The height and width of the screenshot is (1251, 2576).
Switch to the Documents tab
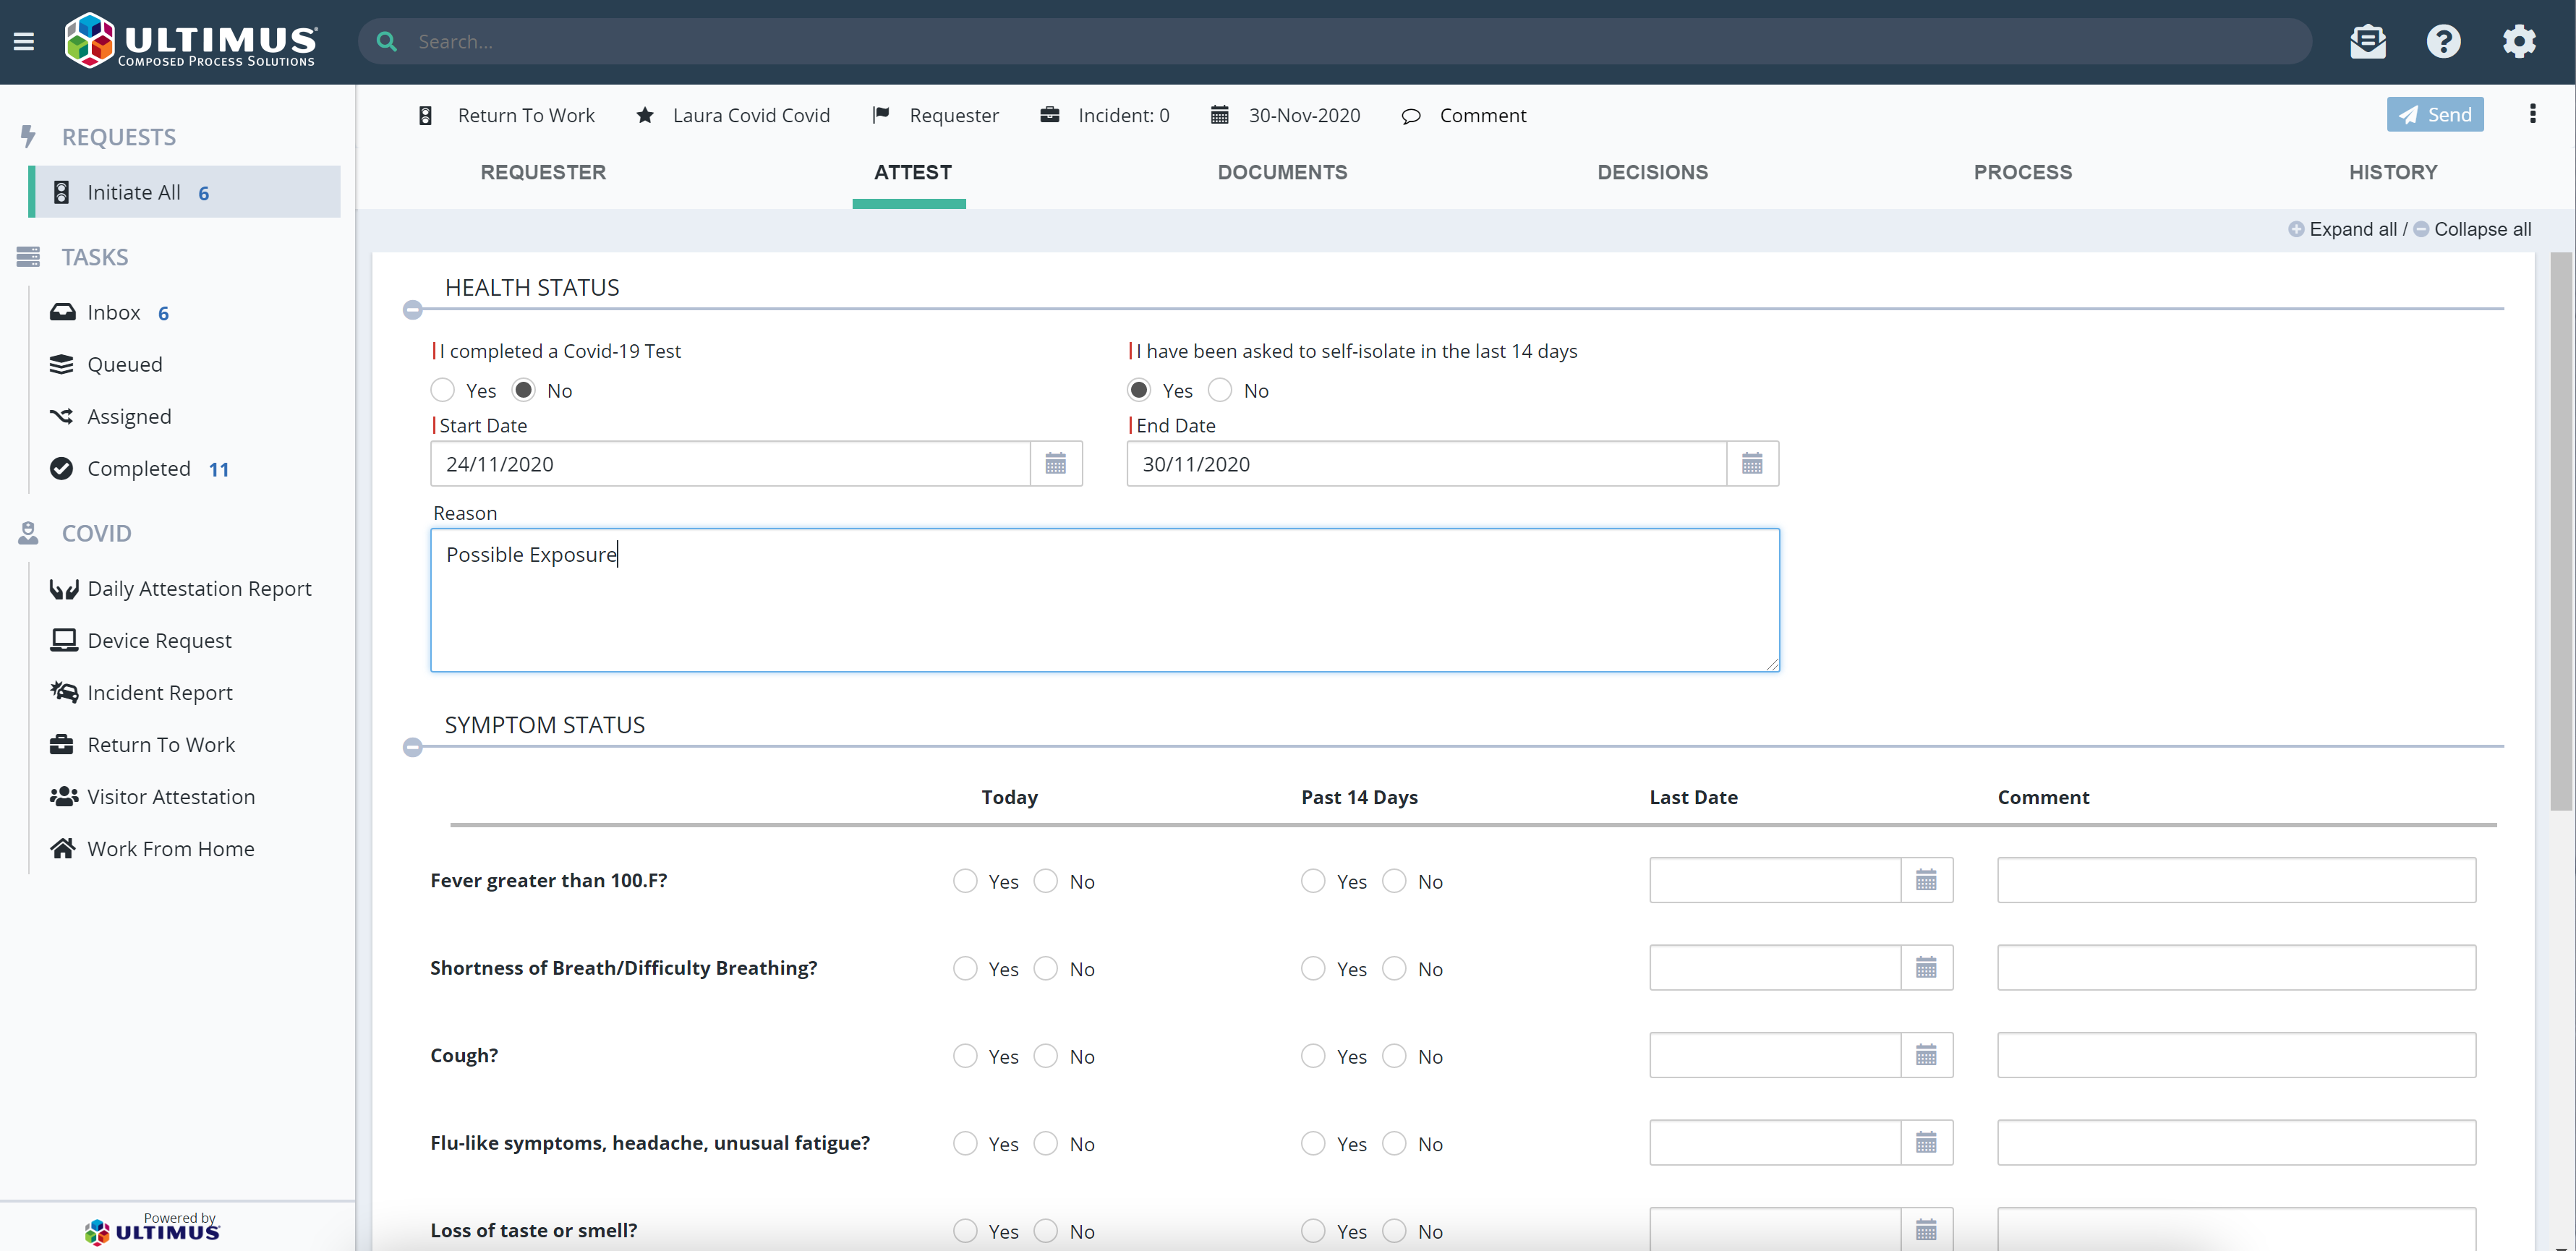click(1282, 172)
